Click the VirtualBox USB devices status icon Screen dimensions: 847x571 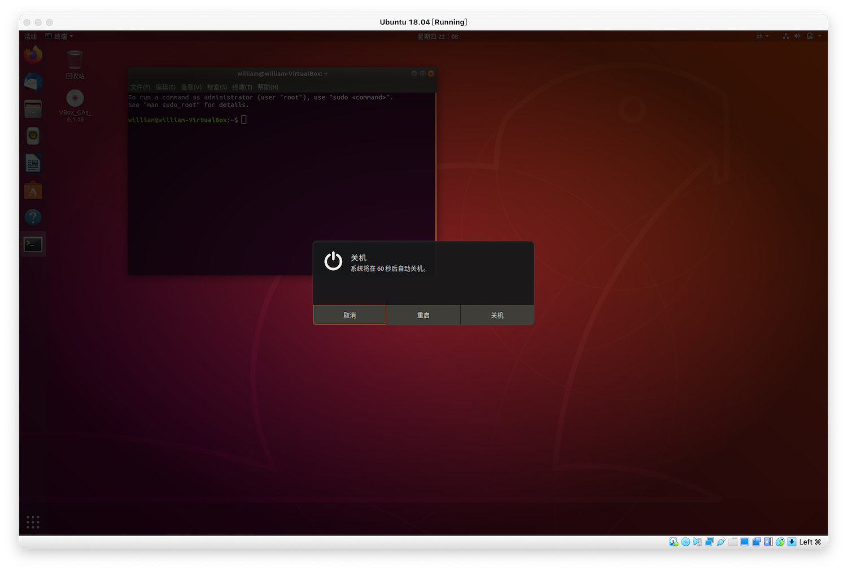[721, 542]
